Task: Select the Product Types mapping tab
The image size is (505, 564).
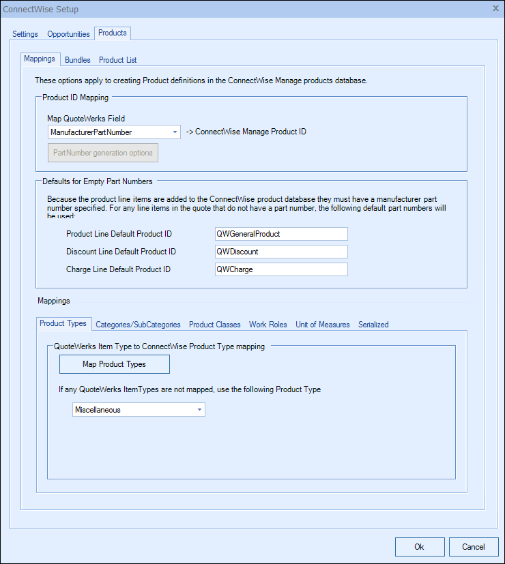Action: coord(63,324)
